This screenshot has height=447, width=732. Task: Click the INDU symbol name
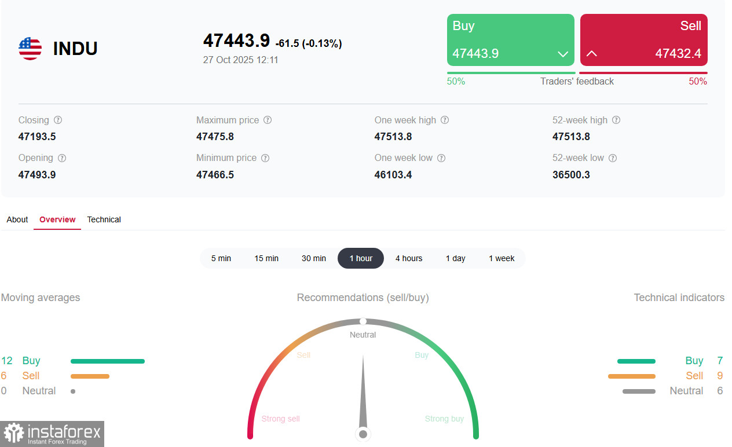pyautogui.click(x=75, y=49)
